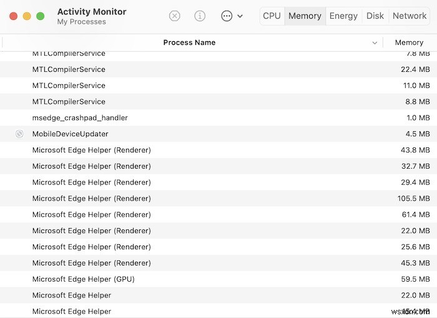
Task: Select the Edge Helper (Renderer) row with 25.6 MB
Action: point(219,247)
